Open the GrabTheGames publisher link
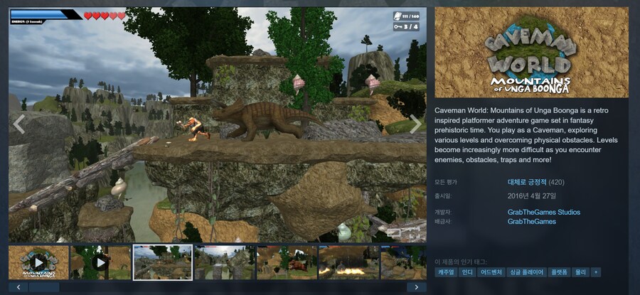This screenshot has width=640, height=295. point(531,222)
